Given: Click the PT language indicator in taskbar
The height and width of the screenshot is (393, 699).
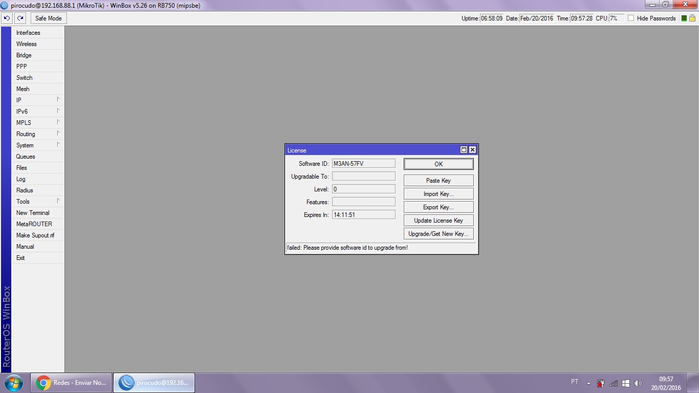Looking at the screenshot, I should 575,382.
